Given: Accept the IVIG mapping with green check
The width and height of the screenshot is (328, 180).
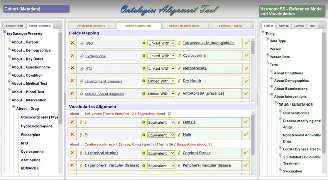Looking at the screenshot, I should point(247,43).
